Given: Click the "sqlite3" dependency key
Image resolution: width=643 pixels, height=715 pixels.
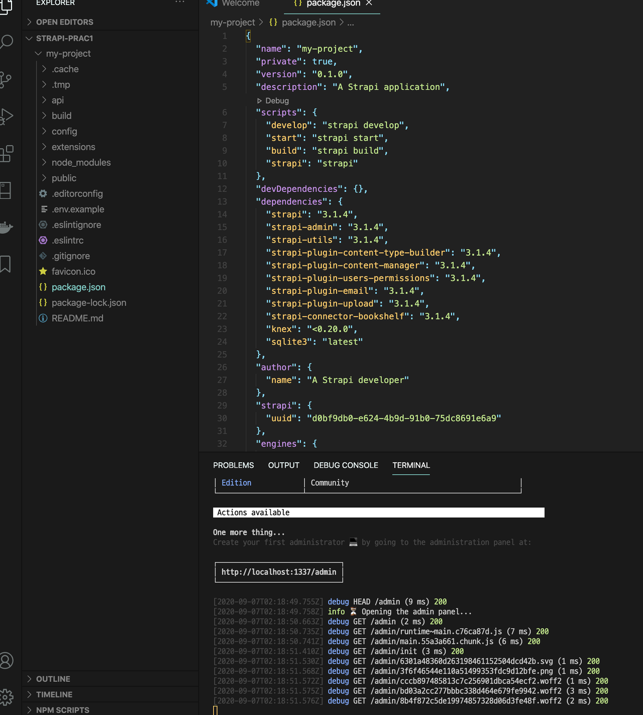Looking at the screenshot, I should 289,342.
